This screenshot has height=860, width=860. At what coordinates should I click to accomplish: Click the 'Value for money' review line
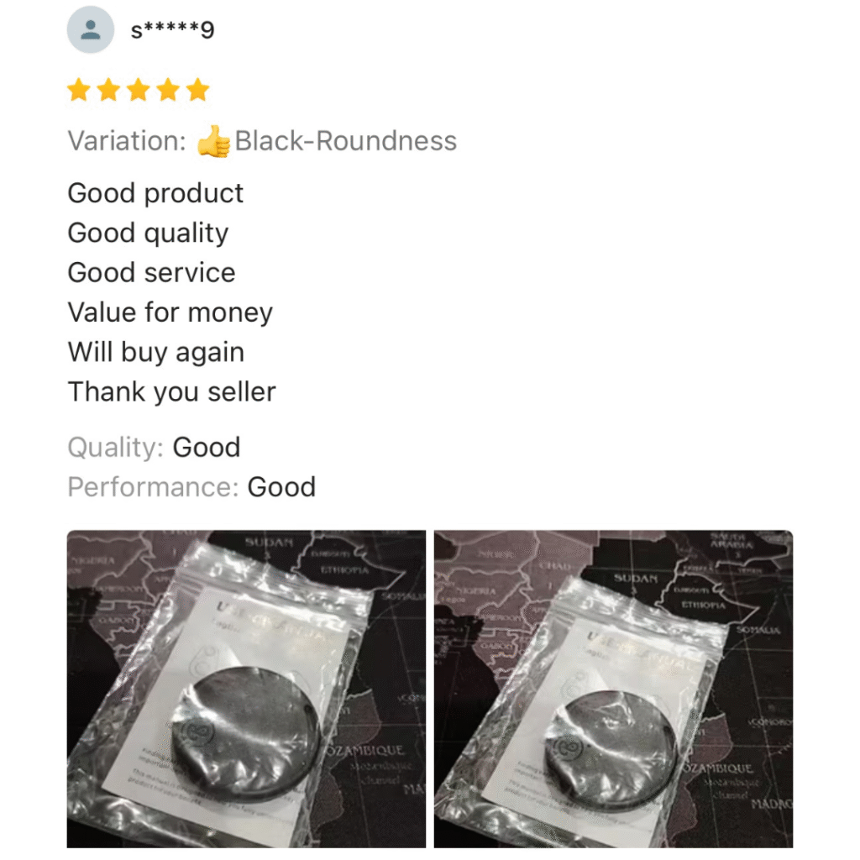click(x=170, y=312)
